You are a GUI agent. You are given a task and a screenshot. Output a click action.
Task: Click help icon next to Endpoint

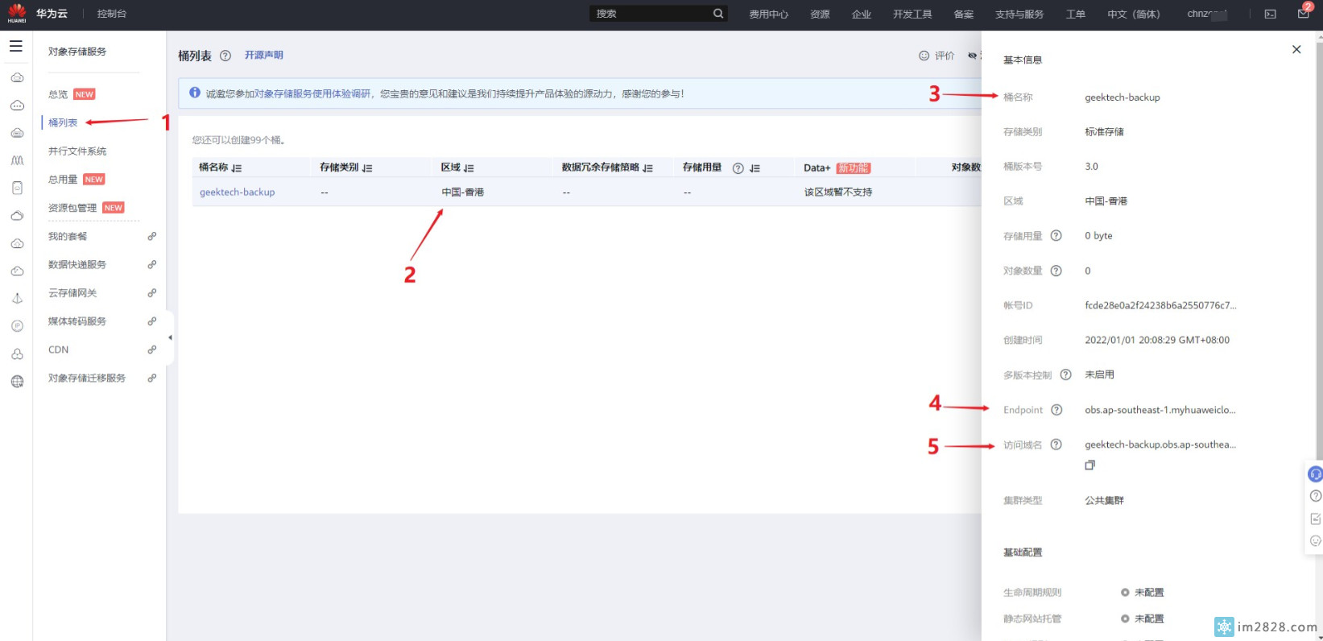[x=1057, y=410]
